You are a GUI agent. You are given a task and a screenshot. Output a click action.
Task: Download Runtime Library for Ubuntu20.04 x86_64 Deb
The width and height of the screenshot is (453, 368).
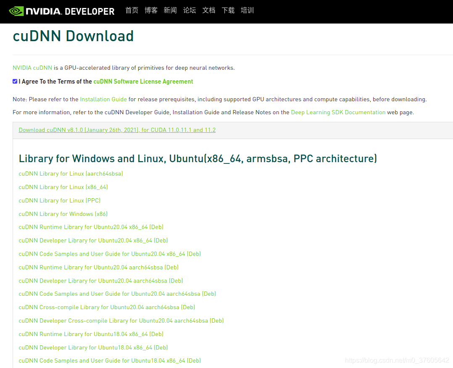(91, 227)
